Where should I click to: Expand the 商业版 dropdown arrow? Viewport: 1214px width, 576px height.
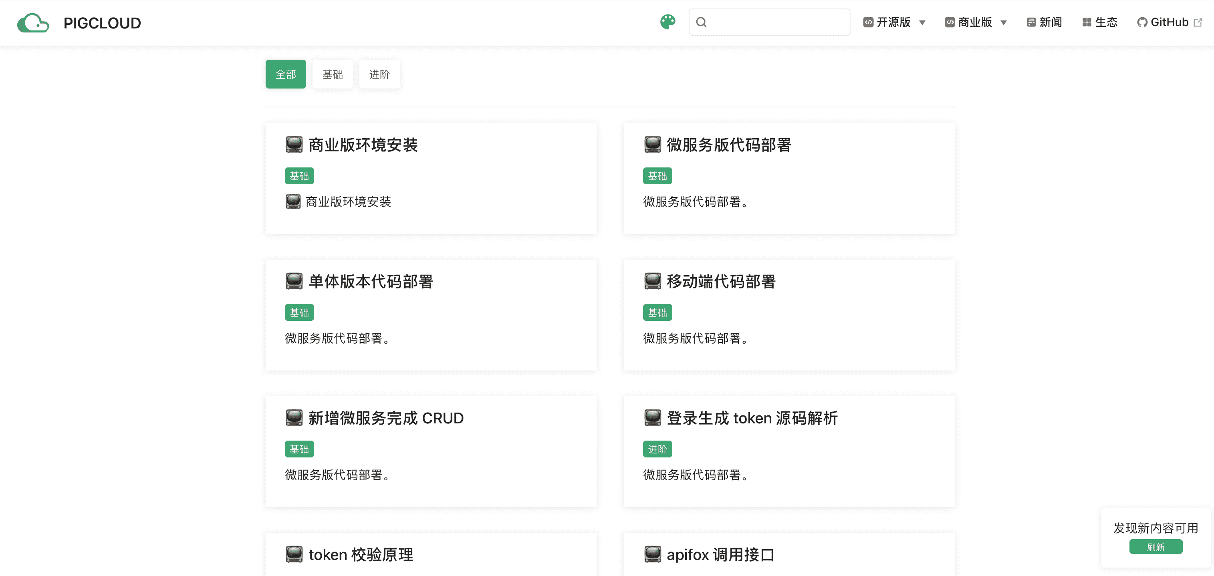[x=1004, y=22]
